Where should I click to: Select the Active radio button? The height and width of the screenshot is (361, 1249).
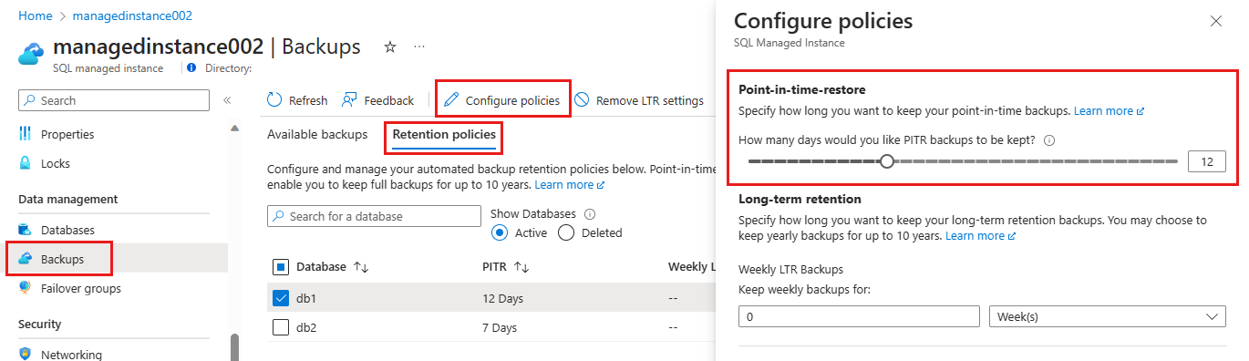click(x=499, y=232)
